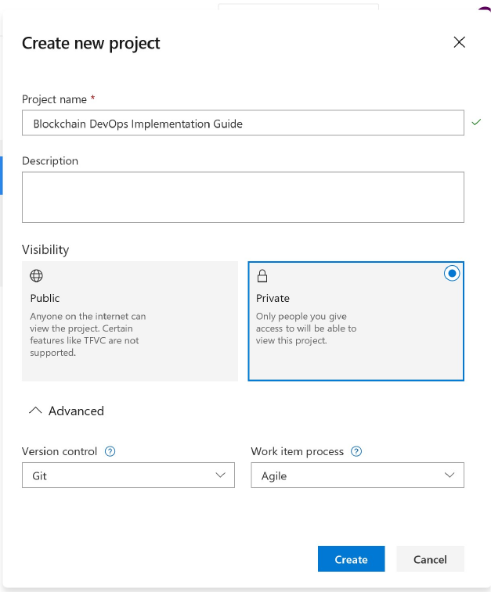Collapse the Advanced section
The image size is (491, 592).
click(67, 411)
